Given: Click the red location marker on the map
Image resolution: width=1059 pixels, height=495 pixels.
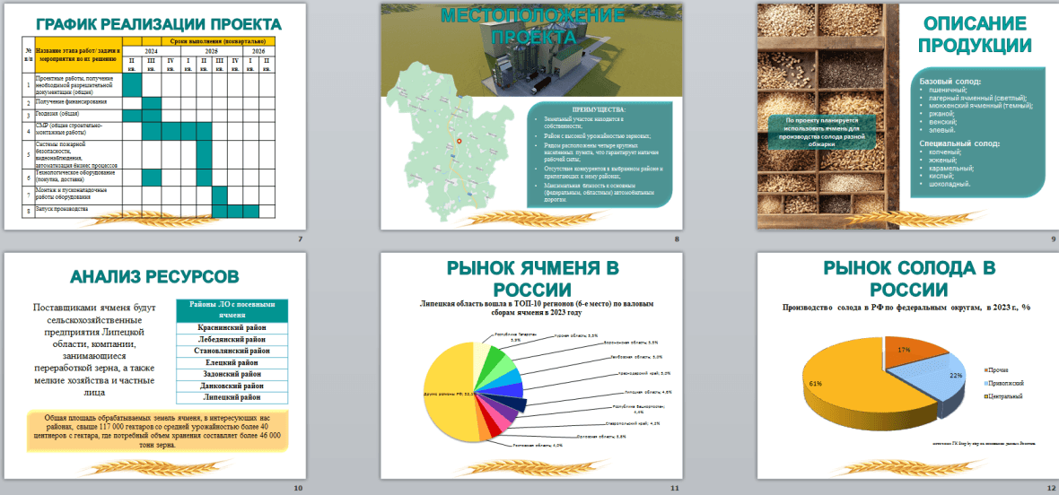Looking at the screenshot, I should point(459,141).
